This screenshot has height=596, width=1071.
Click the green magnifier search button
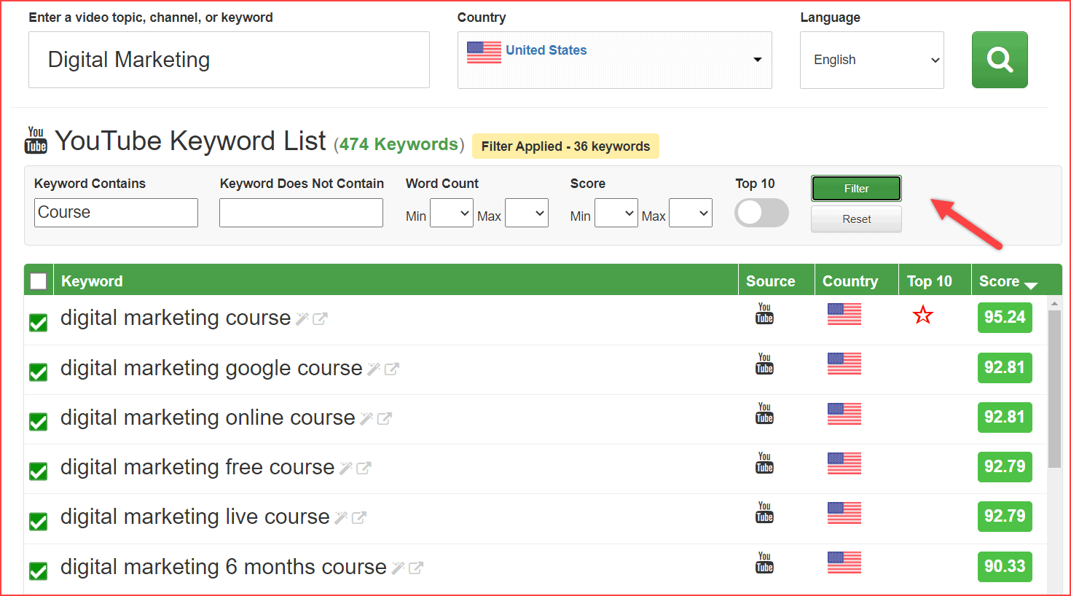1000,60
